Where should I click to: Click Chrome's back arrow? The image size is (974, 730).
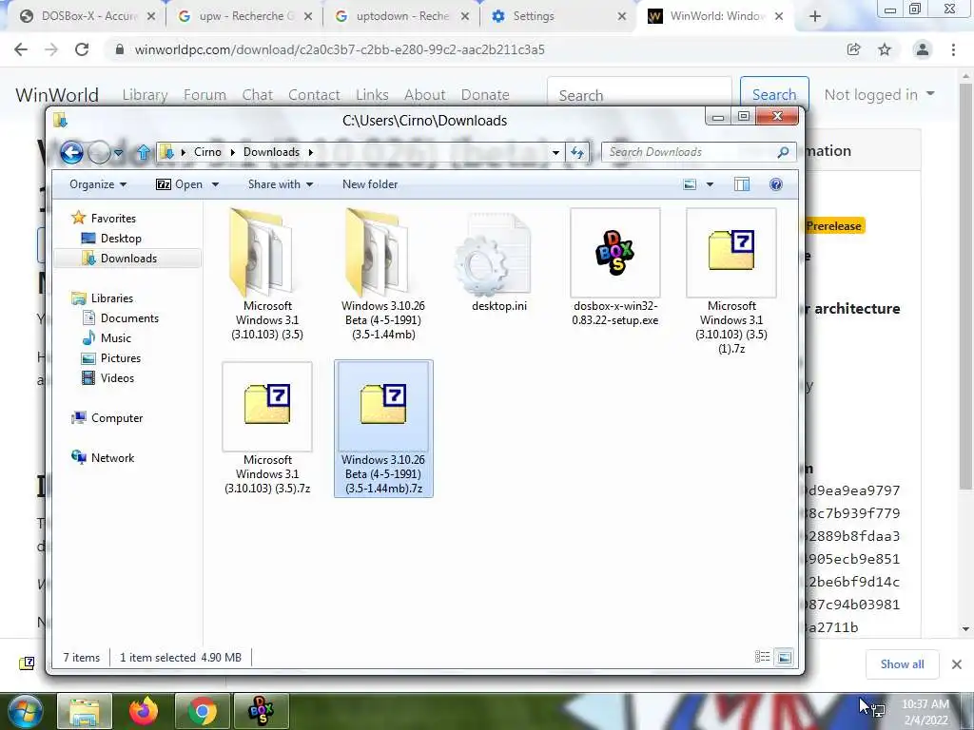21,49
